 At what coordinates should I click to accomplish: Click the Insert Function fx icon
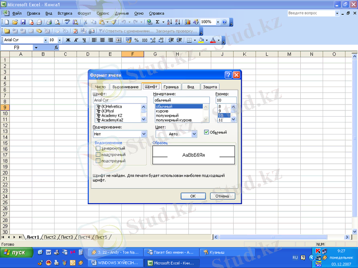56,47
